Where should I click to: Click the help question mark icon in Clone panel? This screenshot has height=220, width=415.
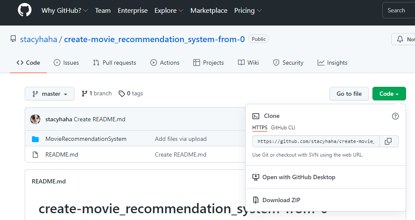395,116
